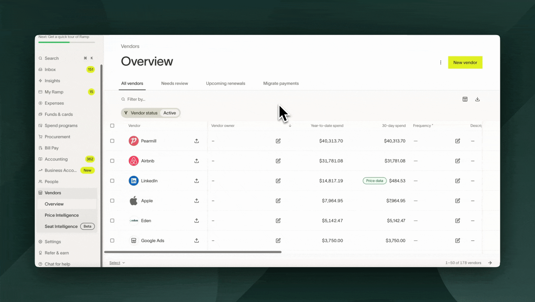Open the Migrate payments tab

pyautogui.click(x=281, y=83)
